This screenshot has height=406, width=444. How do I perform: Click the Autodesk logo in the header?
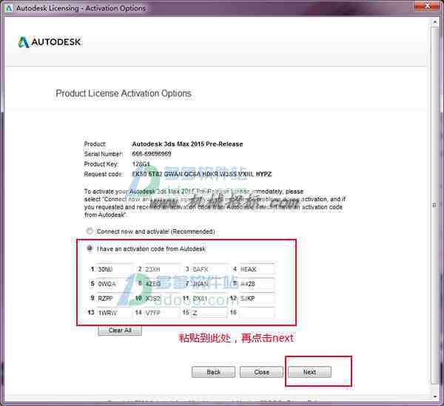(x=50, y=42)
